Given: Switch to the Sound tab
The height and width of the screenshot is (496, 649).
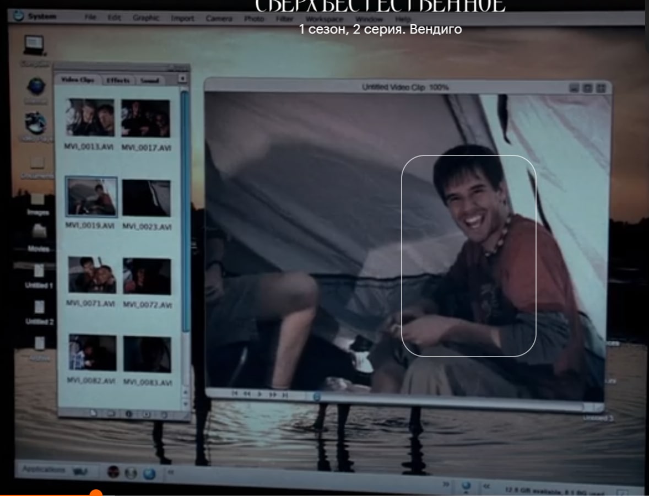Looking at the screenshot, I should click(149, 80).
